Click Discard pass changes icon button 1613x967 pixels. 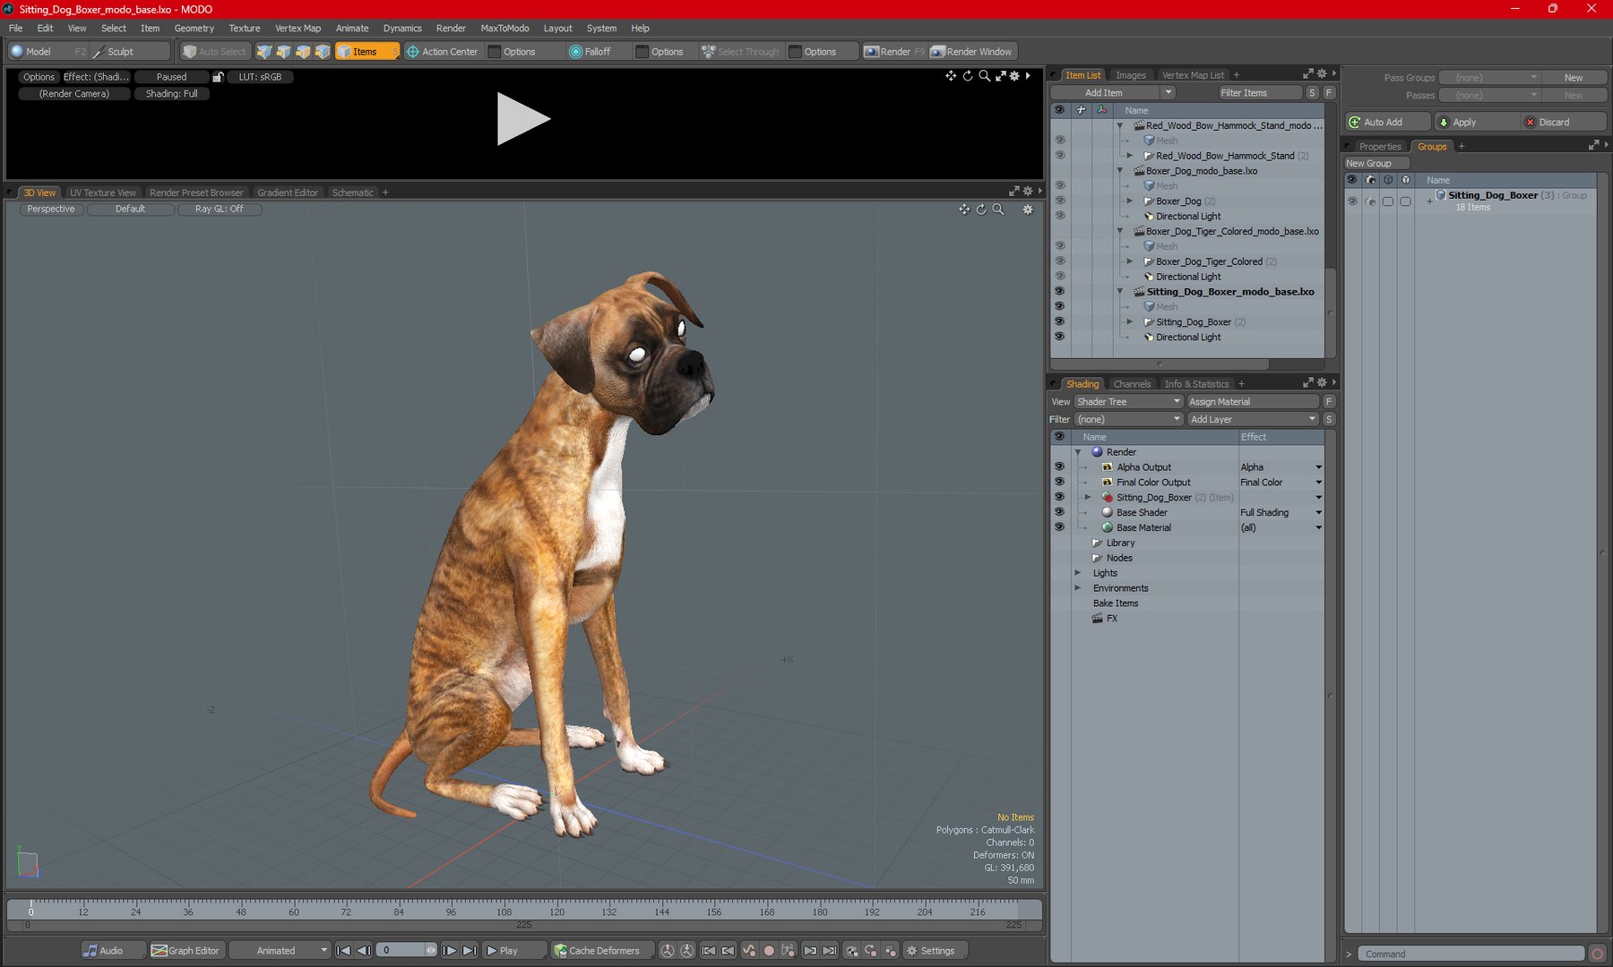pyautogui.click(x=1564, y=123)
